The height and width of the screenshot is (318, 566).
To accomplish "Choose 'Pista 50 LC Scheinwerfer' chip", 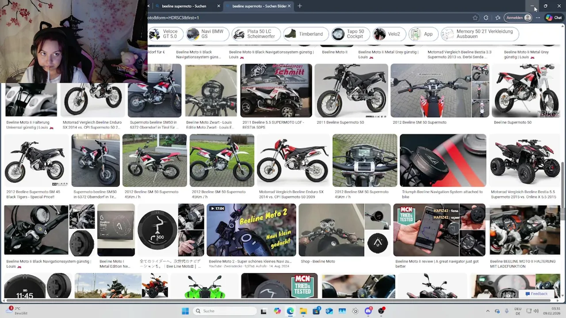I will click(x=256, y=34).
